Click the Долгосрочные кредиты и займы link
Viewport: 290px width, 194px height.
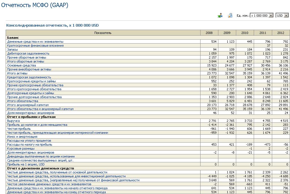tap(31, 93)
